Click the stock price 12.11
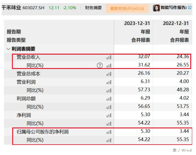 tap(54, 8)
